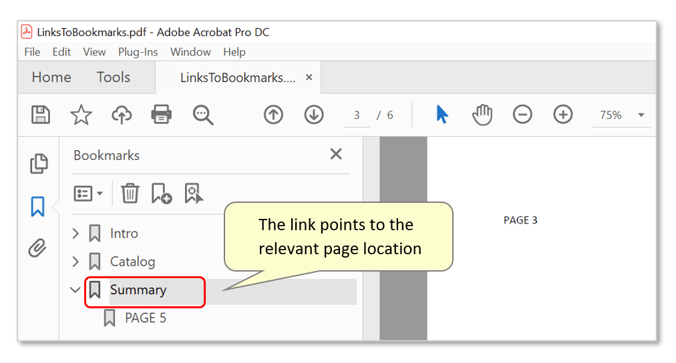The image size is (676, 363).
Task: Click the cloud upload icon
Action: (x=122, y=115)
